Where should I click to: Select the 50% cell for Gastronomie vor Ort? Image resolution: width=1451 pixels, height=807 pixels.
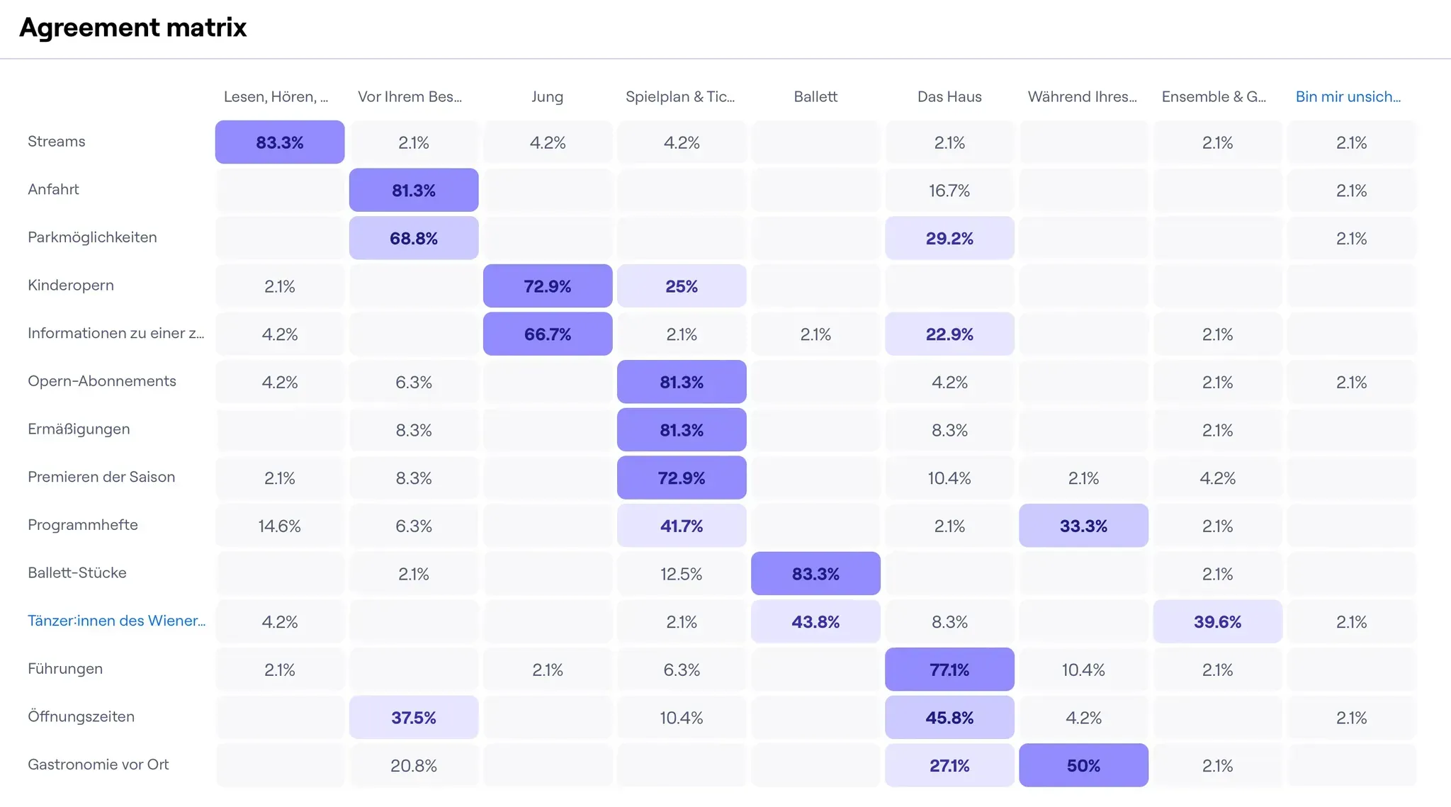click(x=1083, y=765)
